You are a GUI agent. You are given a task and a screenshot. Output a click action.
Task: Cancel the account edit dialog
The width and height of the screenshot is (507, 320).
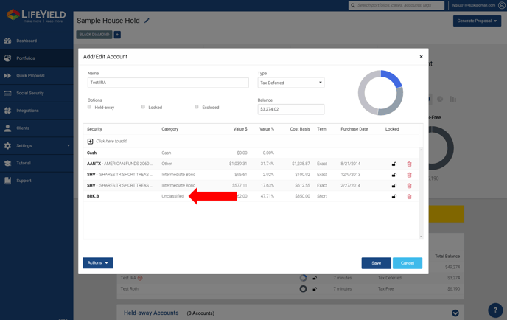tap(407, 263)
